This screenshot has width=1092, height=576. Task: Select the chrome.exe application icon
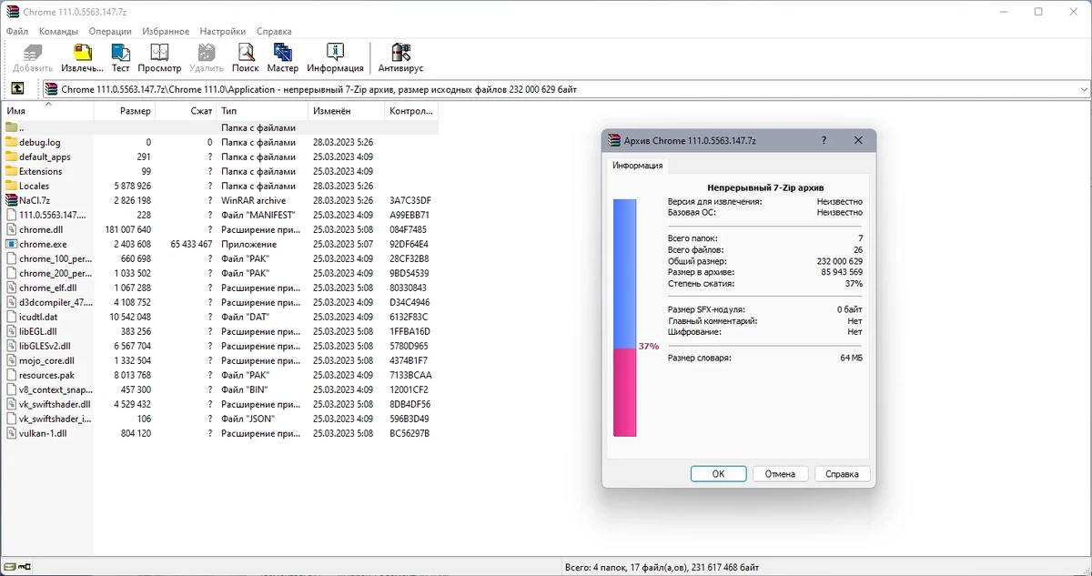point(12,244)
